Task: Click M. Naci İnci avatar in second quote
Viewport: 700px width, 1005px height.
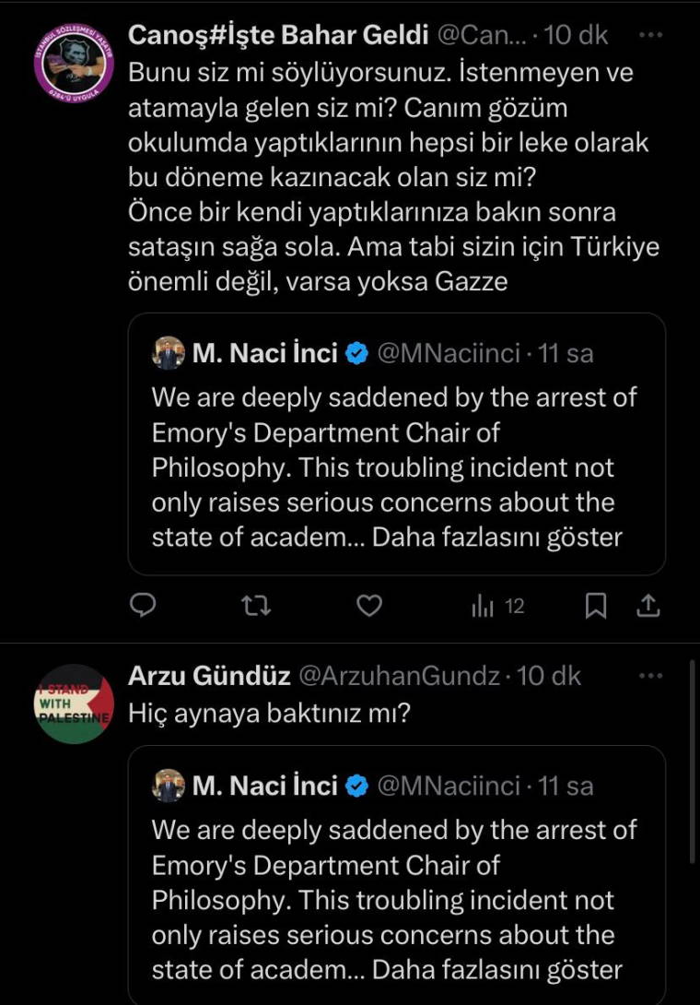Action: 169,786
